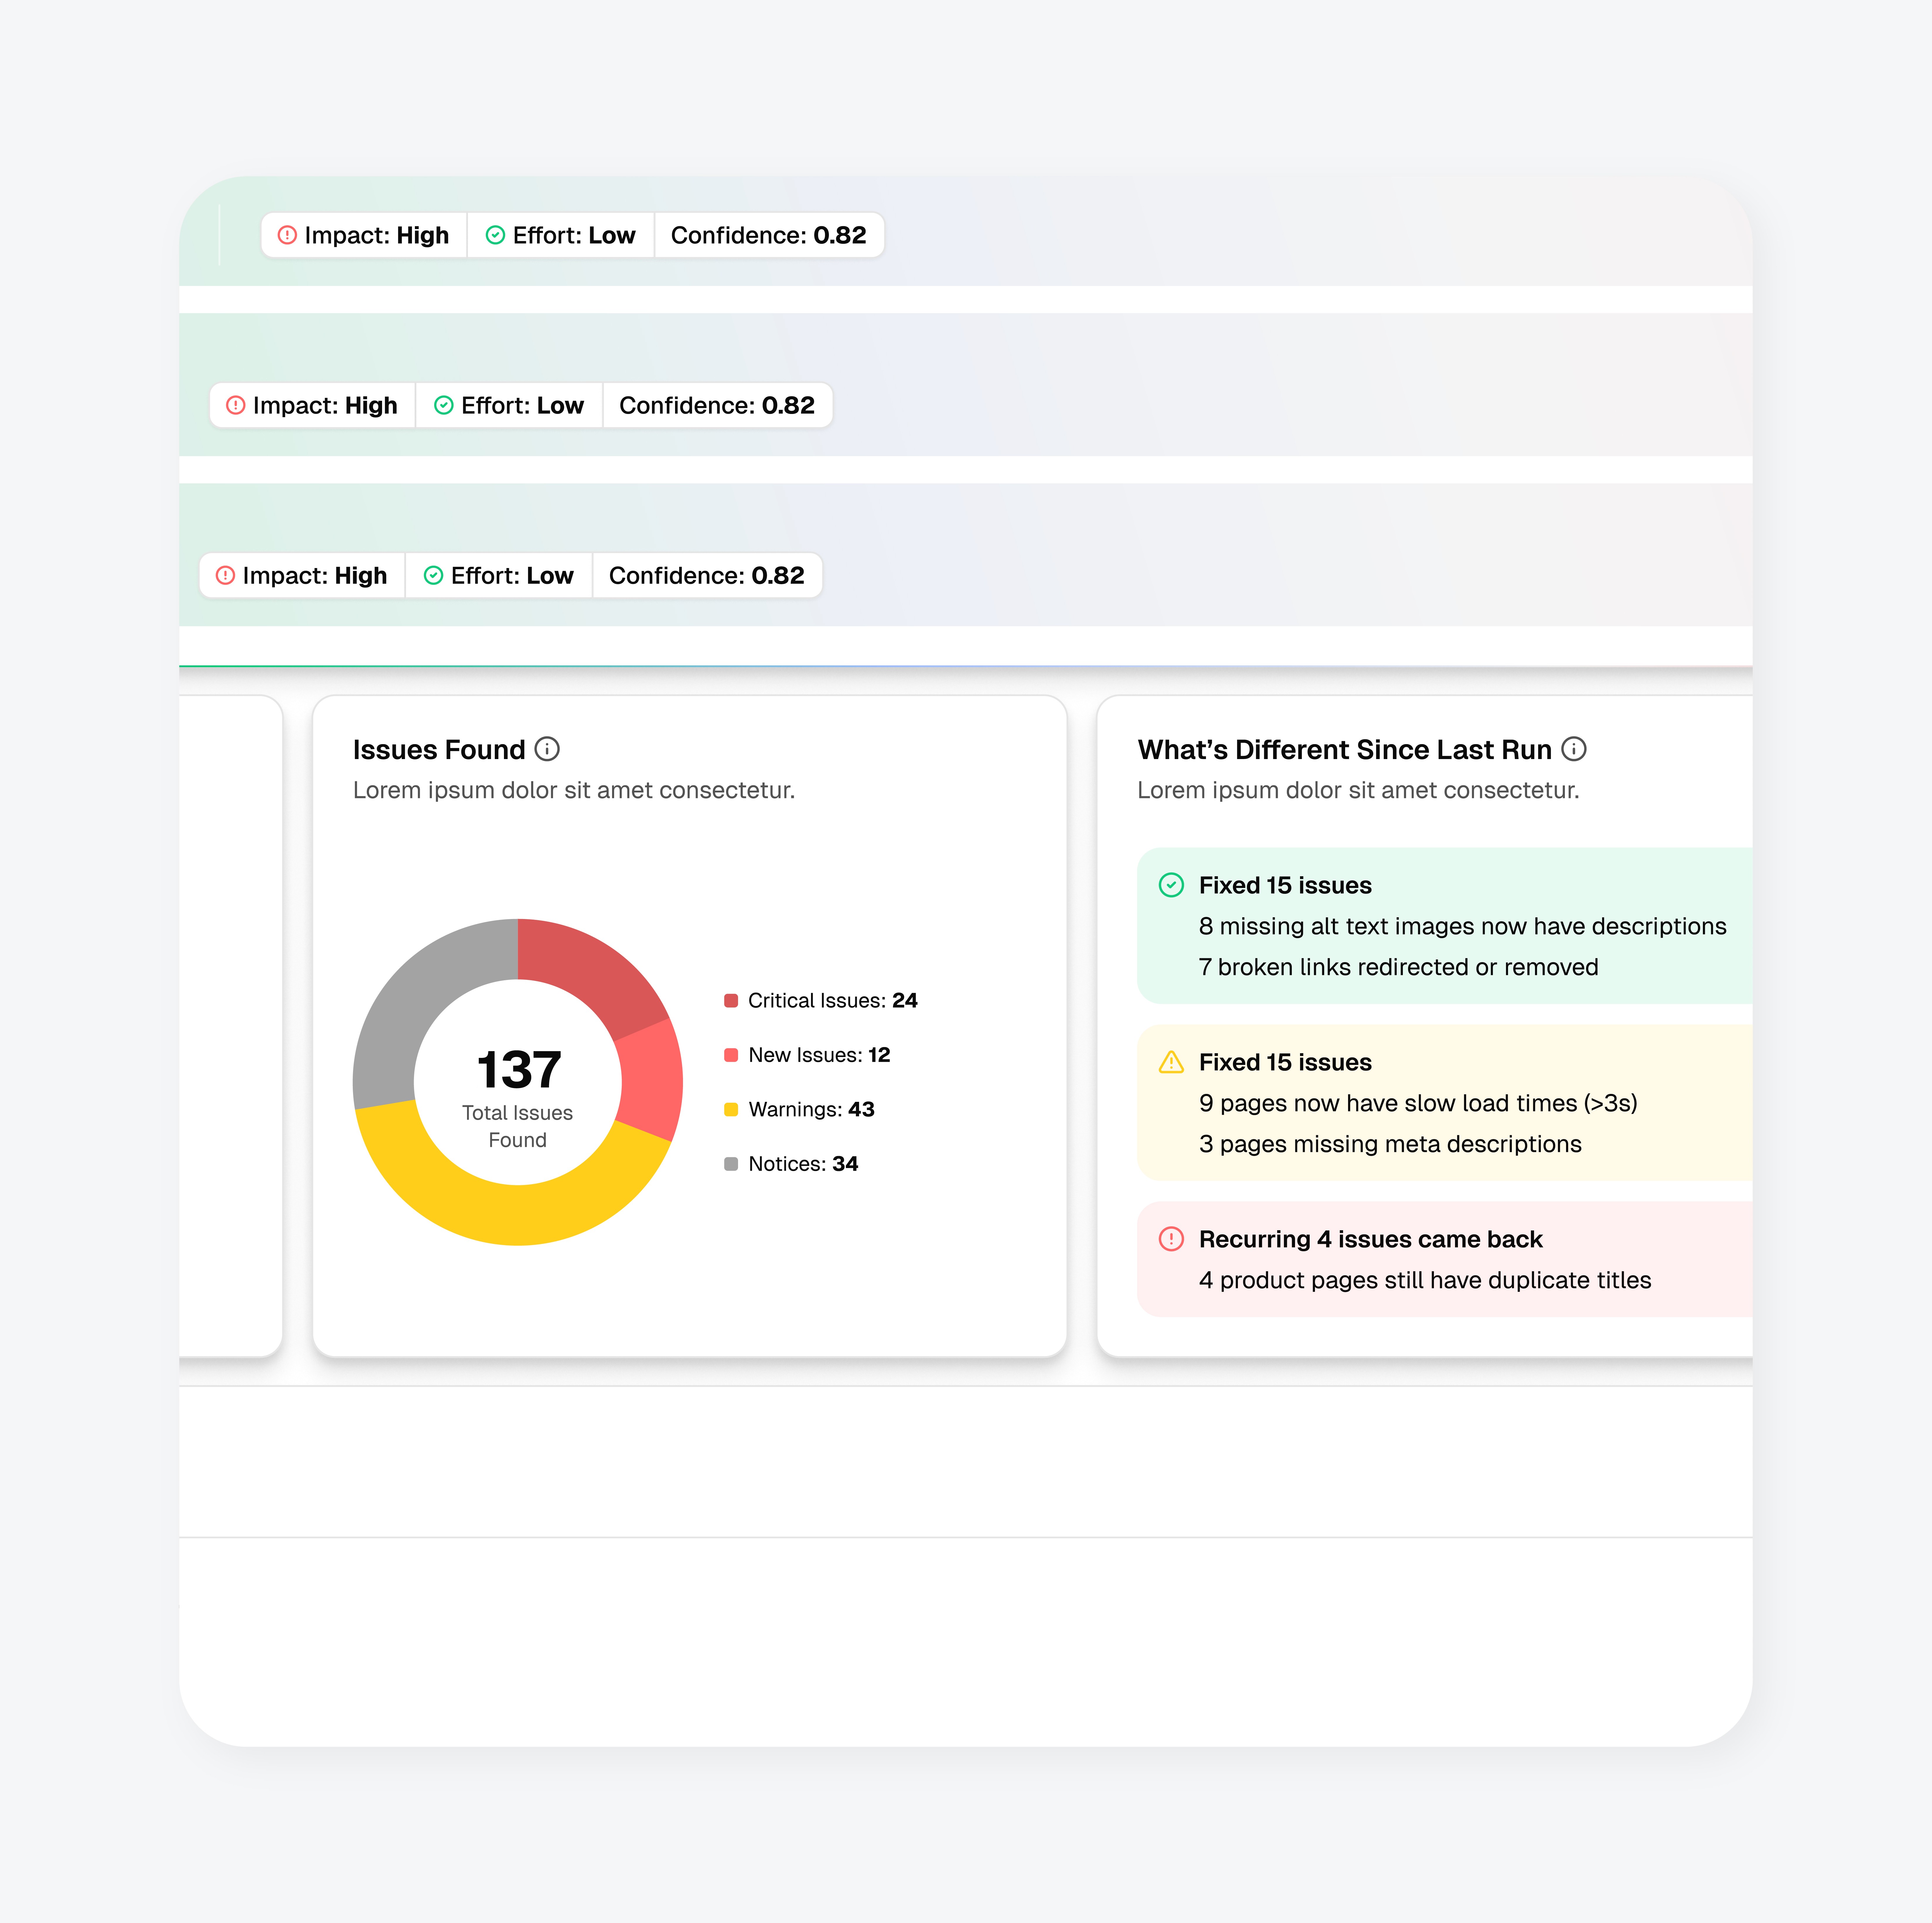Click green check icon in topmost Effort: Low badge
This screenshot has height=1923, width=1932.
495,235
